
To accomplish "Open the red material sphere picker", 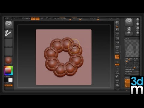I will coord(8,61).
